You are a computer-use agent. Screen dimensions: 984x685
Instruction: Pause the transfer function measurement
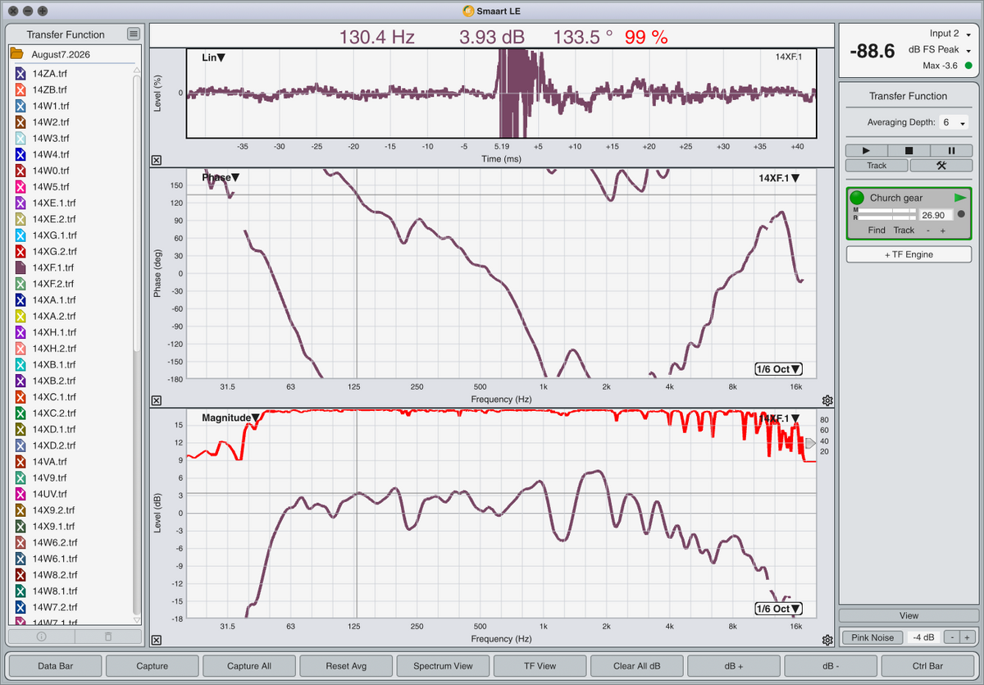[x=951, y=150]
